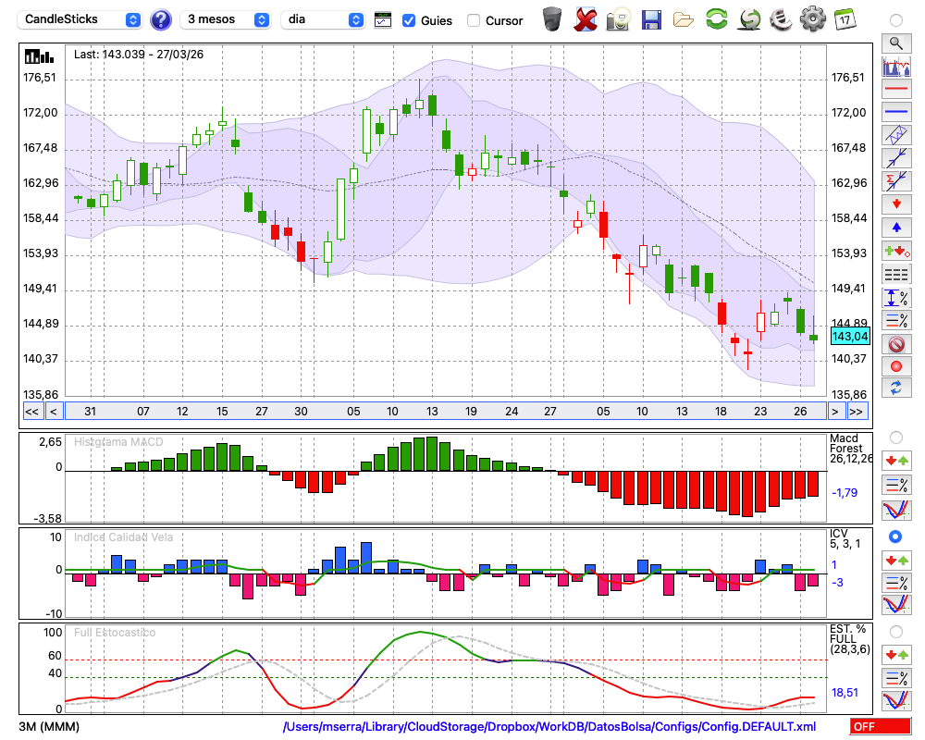Select the red horizontal line tool
Image resolution: width=925 pixels, height=740 pixels.
click(x=895, y=90)
